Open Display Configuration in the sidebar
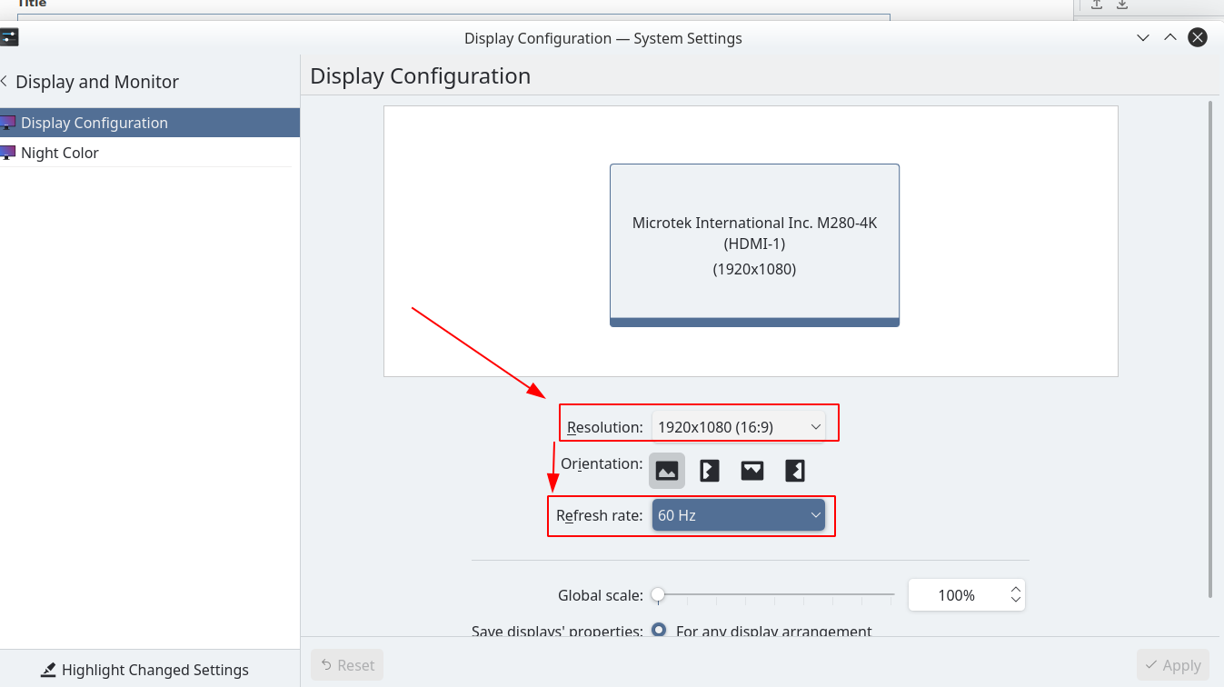The image size is (1224, 687). click(95, 123)
